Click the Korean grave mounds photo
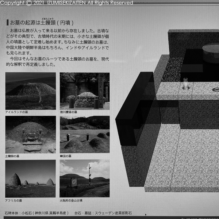 [x=84, y=135]
